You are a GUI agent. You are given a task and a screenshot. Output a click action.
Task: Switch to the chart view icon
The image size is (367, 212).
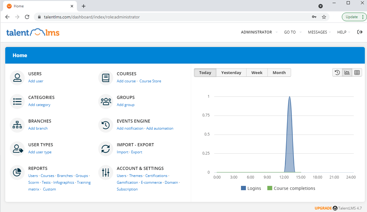[x=347, y=73]
